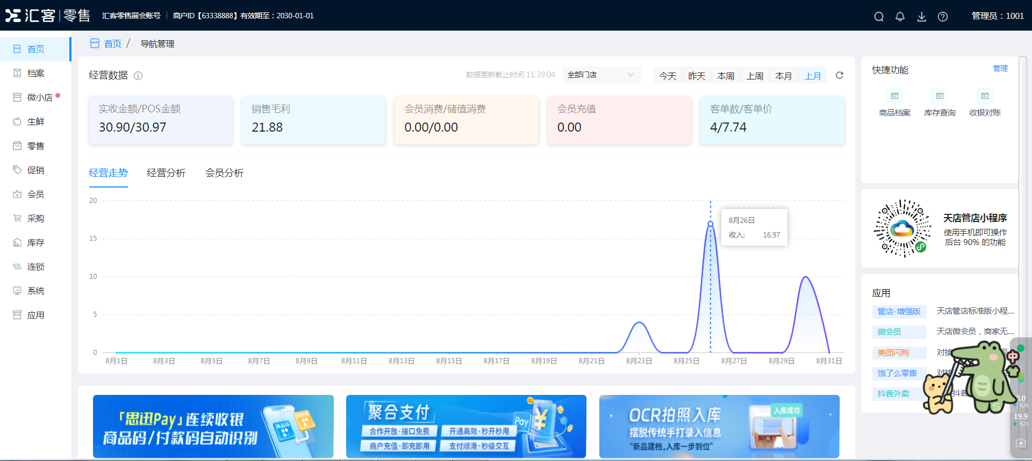Image resolution: width=1032 pixels, height=461 pixels.
Task: Click the screenshot camera icon on the floating widget
Action: coord(1021,443)
